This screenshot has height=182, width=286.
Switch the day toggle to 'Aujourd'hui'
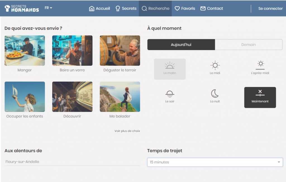pyautogui.click(x=181, y=44)
